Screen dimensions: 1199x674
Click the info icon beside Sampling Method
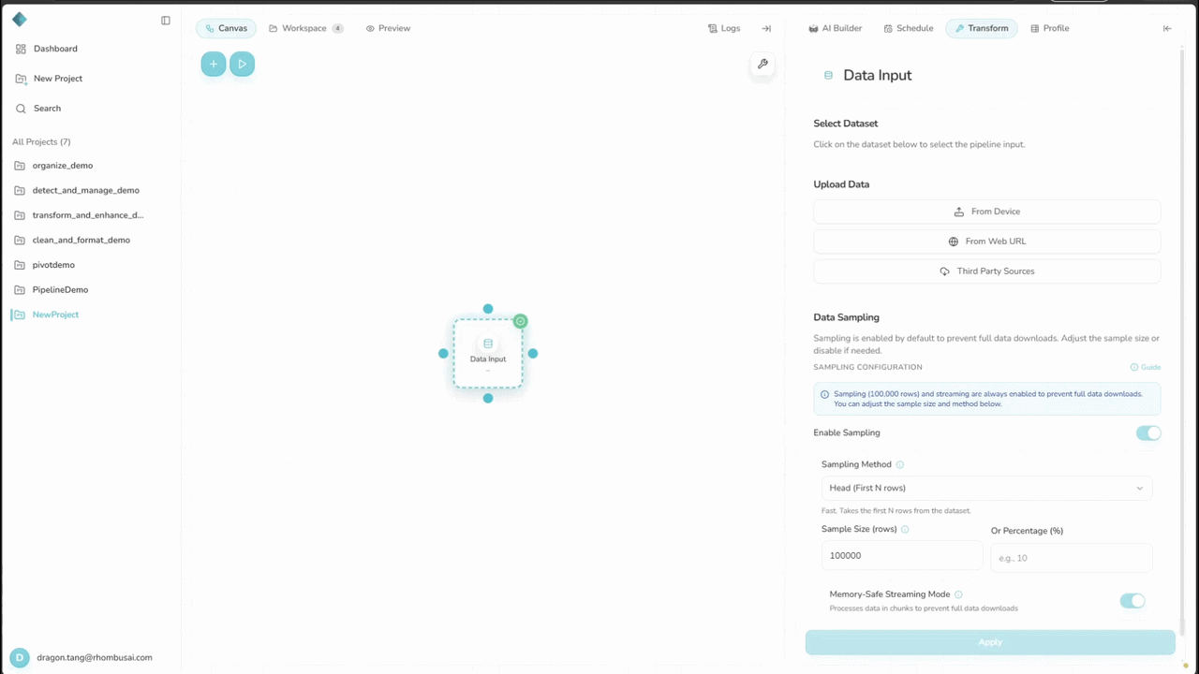pos(900,464)
